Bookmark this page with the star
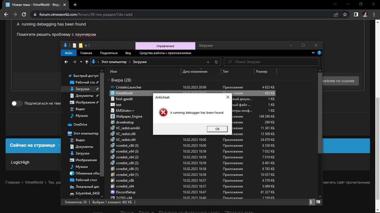 (345, 14)
